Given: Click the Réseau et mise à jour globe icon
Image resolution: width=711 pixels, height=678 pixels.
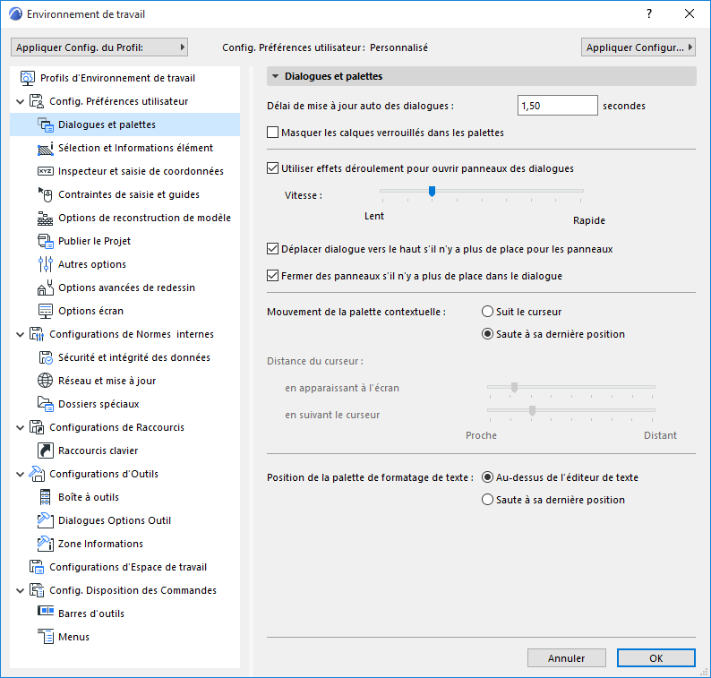Looking at the screenshot, I should pos(46,381).
